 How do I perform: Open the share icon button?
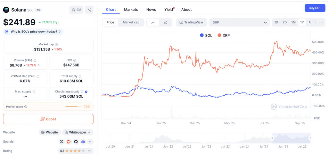pyautogui.click(x=90, y=10)
